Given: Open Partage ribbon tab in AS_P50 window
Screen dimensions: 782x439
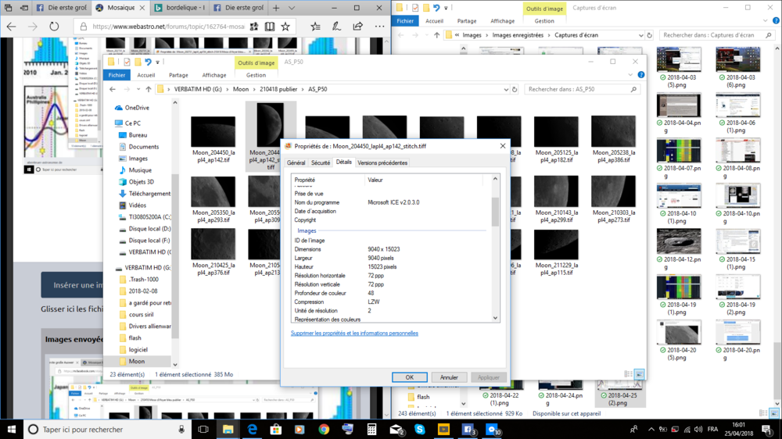Looking at the screenshot, I should tap(178, 75).
